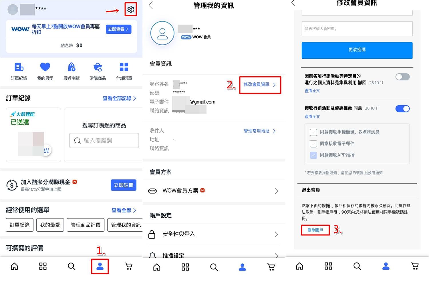Viewport: 429px width, 286px height.
Task: Toggle the 接收行銷活動及優惠推薦 switch
Action: click(402, 109)
